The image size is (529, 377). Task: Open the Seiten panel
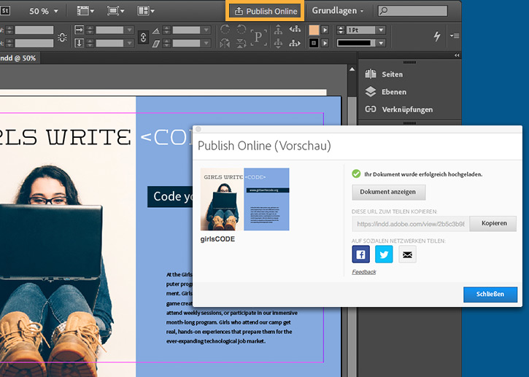click(385, 74)
